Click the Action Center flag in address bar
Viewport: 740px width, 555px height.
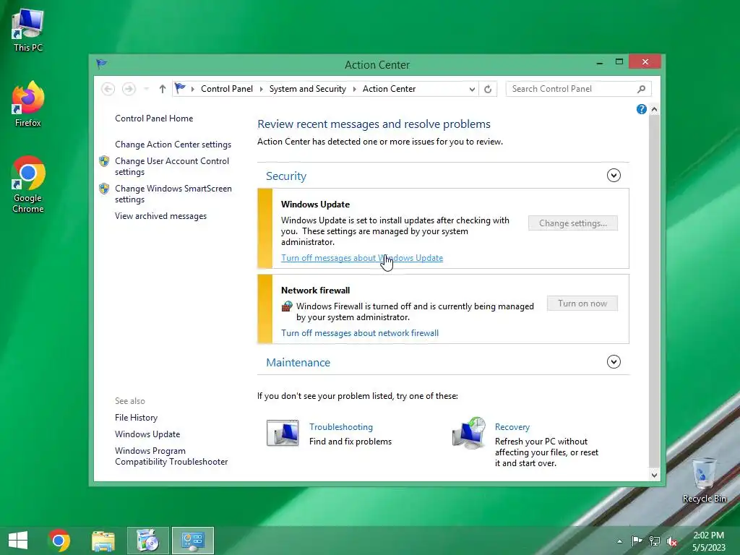pos(180,88)
